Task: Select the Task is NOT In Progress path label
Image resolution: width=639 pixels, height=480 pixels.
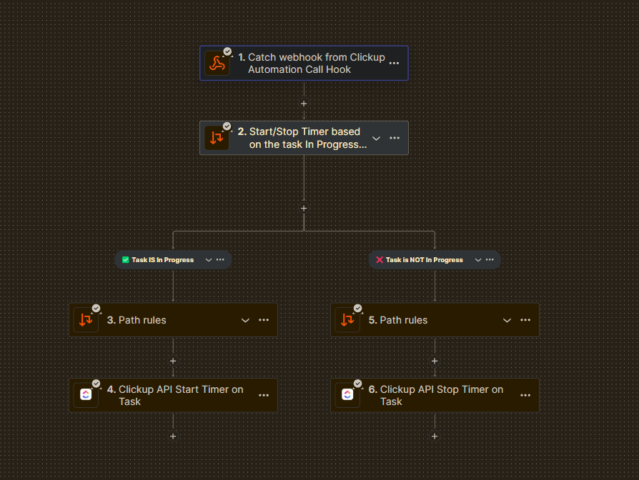Action: (x=425, y=260)
